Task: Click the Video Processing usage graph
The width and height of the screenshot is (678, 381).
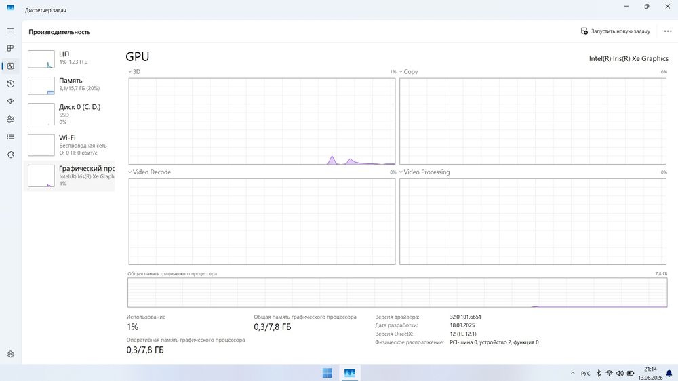Action: coord(533,222)
